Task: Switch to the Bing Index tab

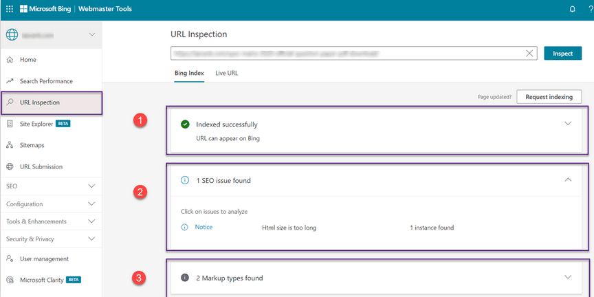Action: click(x=189, y=73)
